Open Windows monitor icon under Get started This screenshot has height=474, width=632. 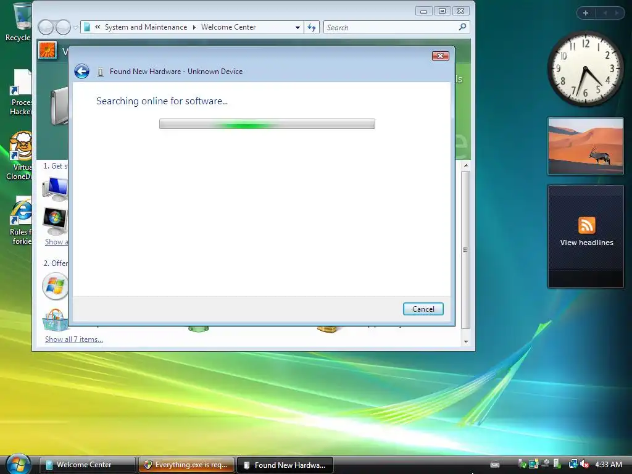pyautogui.click(x=56, y=221)
